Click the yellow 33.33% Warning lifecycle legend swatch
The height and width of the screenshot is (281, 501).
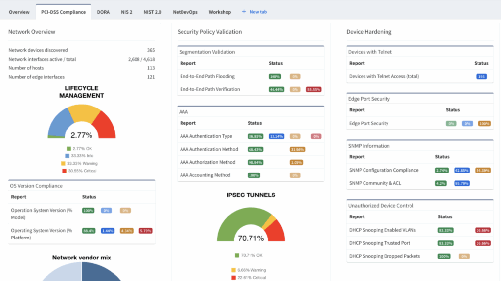click(x=63, y=163)
